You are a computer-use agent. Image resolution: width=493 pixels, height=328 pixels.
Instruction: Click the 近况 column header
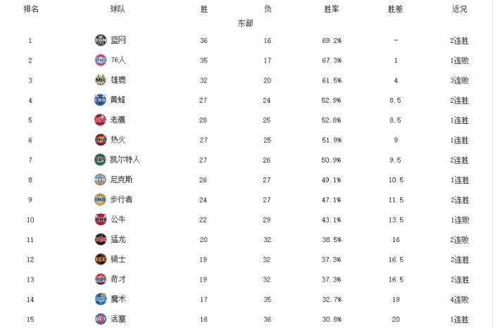(459, 9)
